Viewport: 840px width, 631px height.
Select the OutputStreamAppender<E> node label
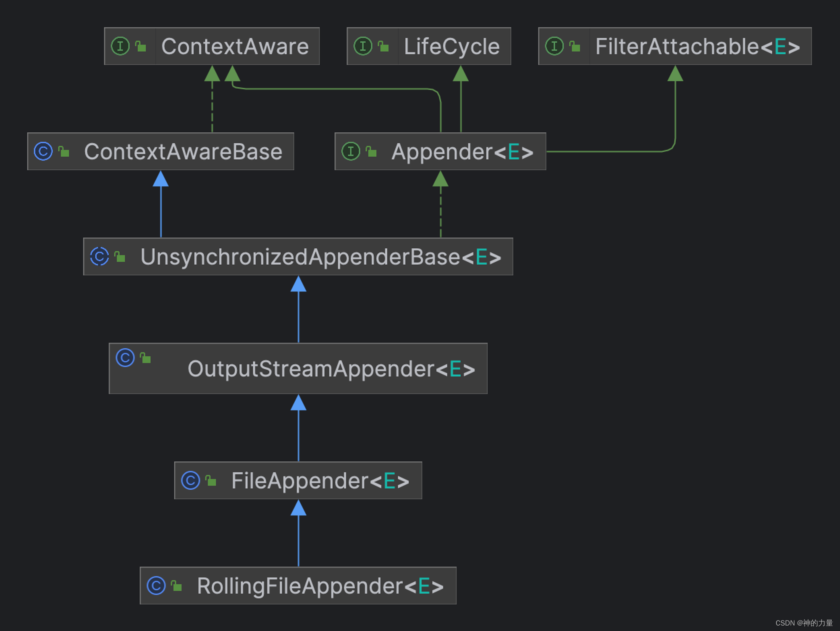[331, 369]
